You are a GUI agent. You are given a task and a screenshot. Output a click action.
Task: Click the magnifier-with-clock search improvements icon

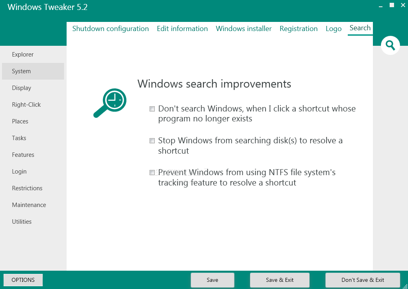point(110,103)
